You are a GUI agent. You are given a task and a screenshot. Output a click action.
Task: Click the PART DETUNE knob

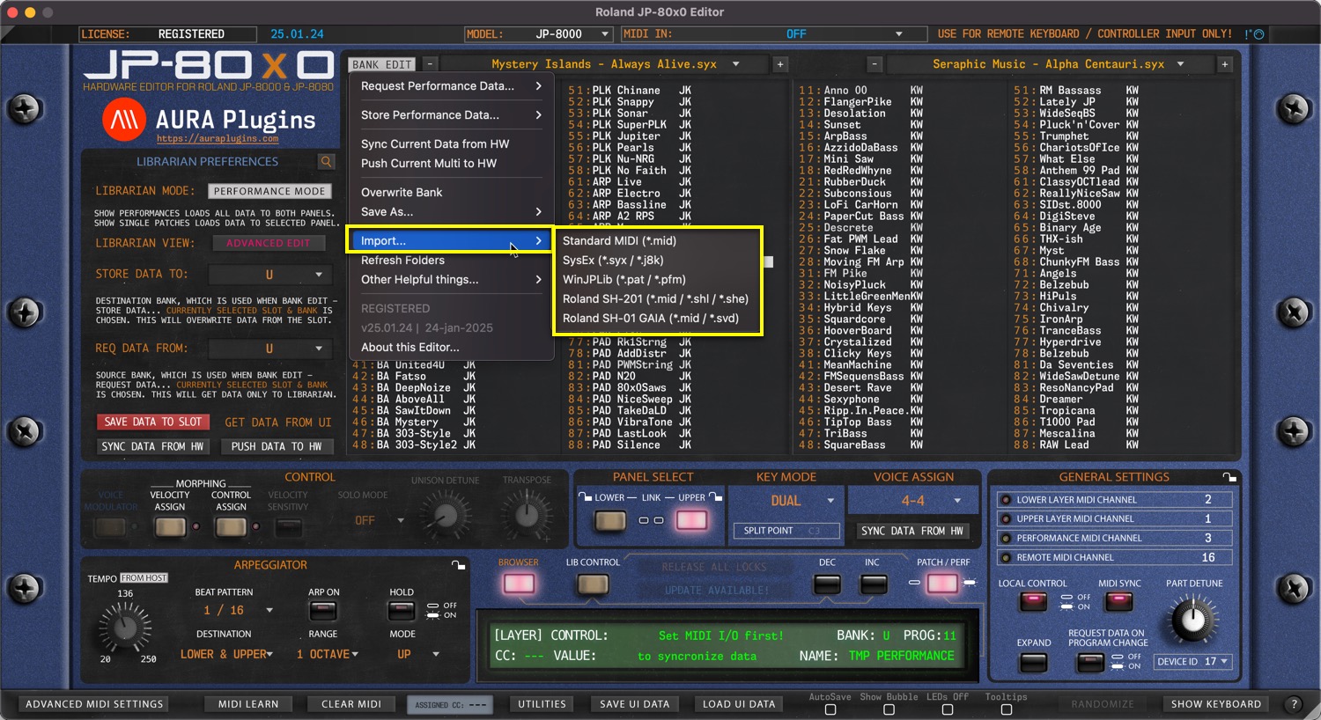click(x=1192, y=620)
